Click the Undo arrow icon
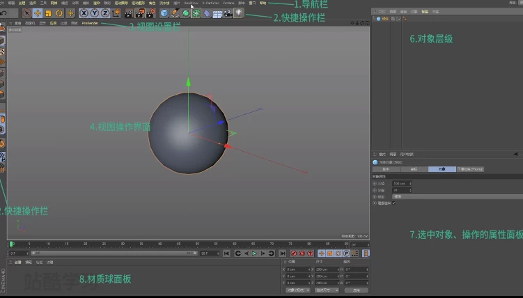 tap(4, 13)
